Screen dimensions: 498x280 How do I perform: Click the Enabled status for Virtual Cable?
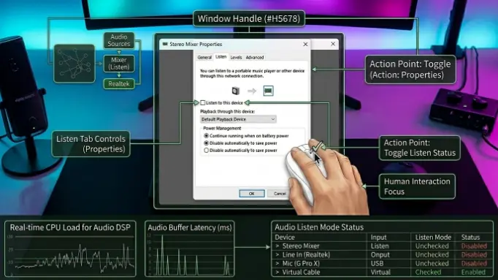(x=473, y=272)
